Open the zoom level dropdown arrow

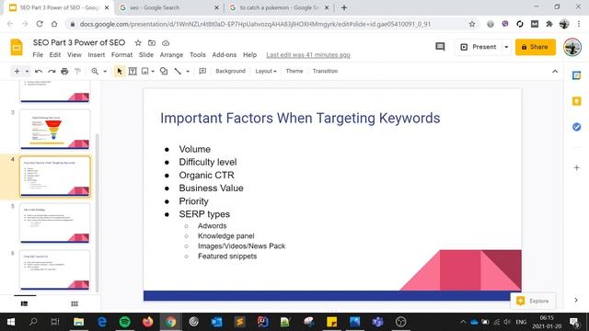[x=105, y=72]
